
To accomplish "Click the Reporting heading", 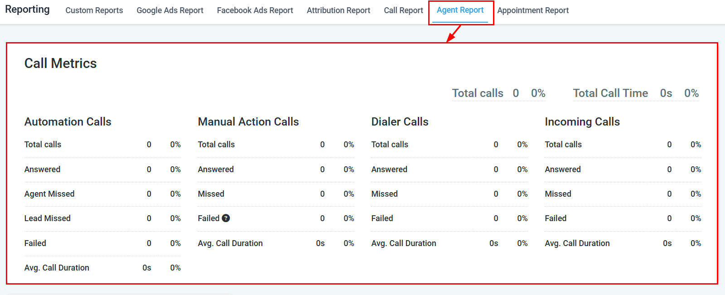I will (x=27, y=9).
